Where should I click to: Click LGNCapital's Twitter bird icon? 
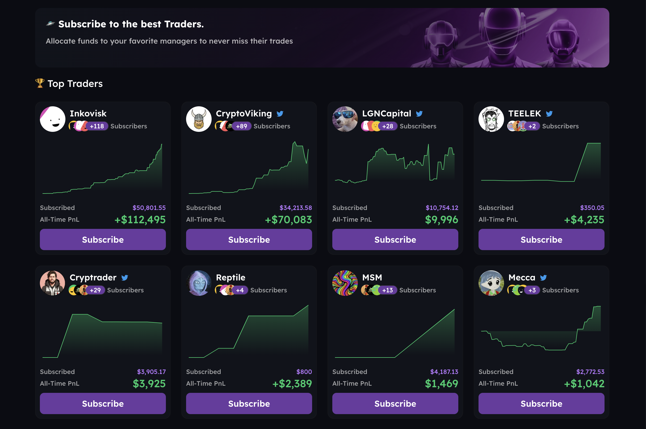pyautogui.click(x=419, y=114)
